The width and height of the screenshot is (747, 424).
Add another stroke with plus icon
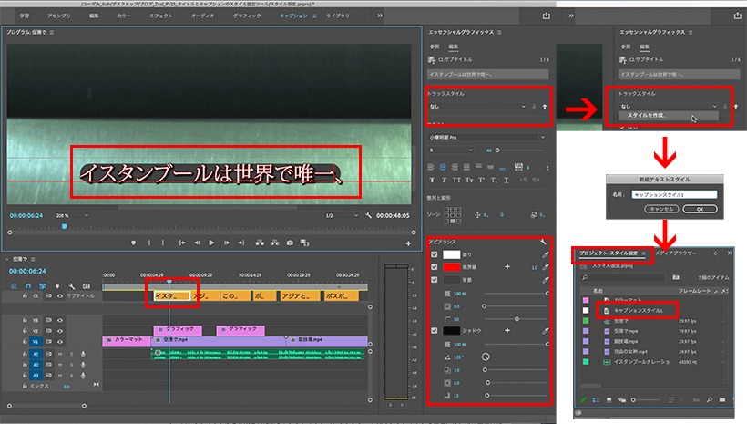(507, 267)
